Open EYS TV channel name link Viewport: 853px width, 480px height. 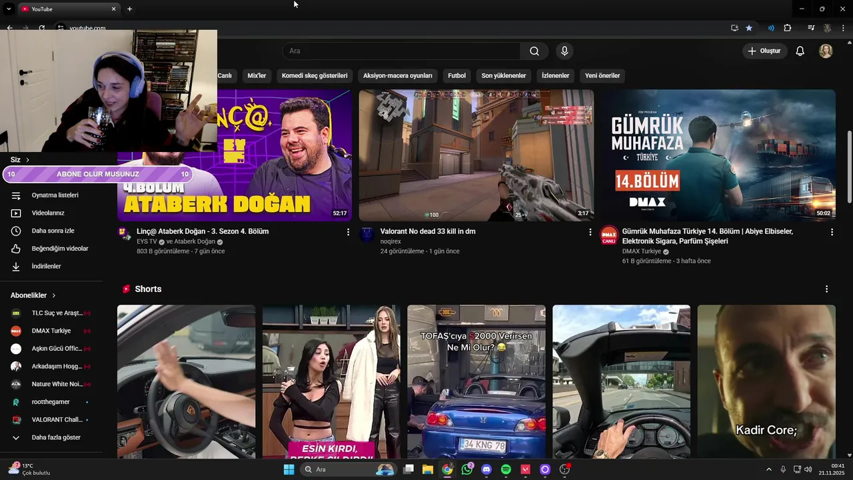pyautogui.click(x=147, y=241)
